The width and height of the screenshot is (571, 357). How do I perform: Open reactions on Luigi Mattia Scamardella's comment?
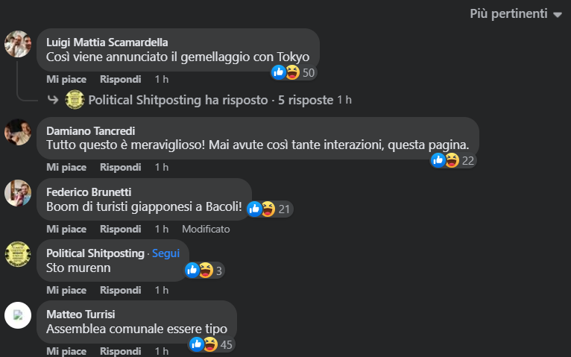(x=294, y=72)
